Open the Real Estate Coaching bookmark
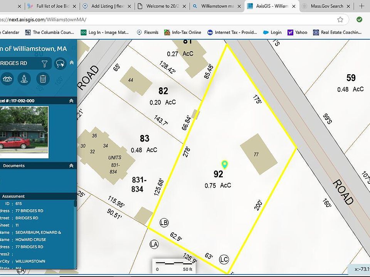 coord(338,32)
